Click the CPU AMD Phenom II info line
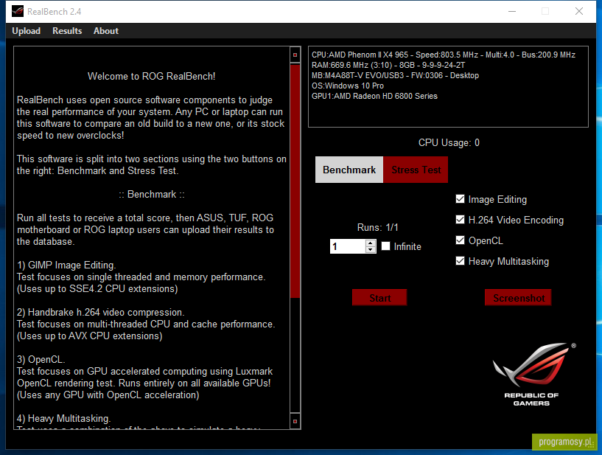This screenshot has width=602, height=455. tap(444, 55)
